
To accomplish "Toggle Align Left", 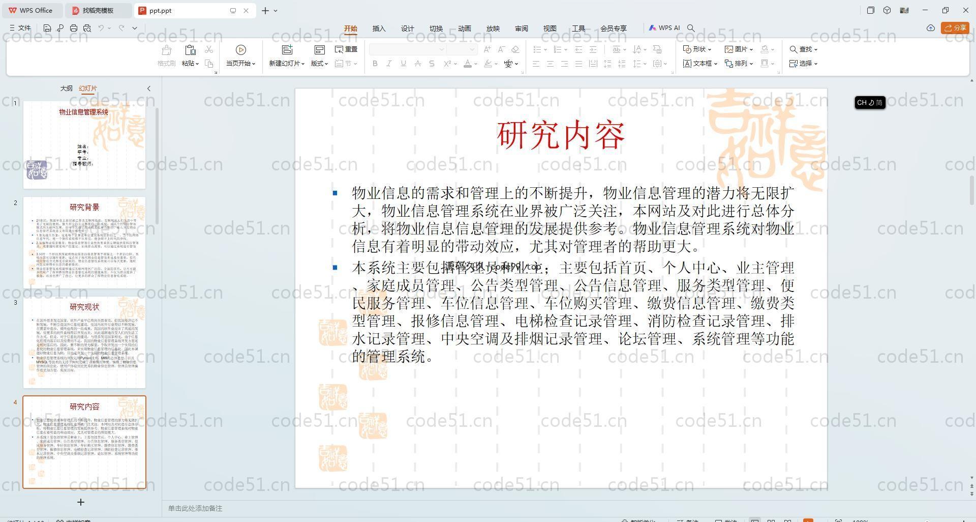I will 536,64.
